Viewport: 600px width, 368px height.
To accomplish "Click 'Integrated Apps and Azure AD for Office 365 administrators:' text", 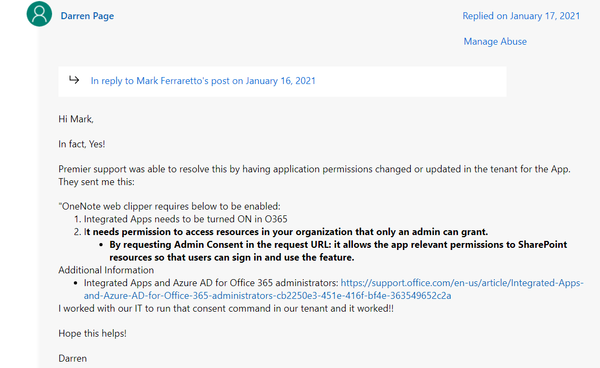I will pos(211,283).
